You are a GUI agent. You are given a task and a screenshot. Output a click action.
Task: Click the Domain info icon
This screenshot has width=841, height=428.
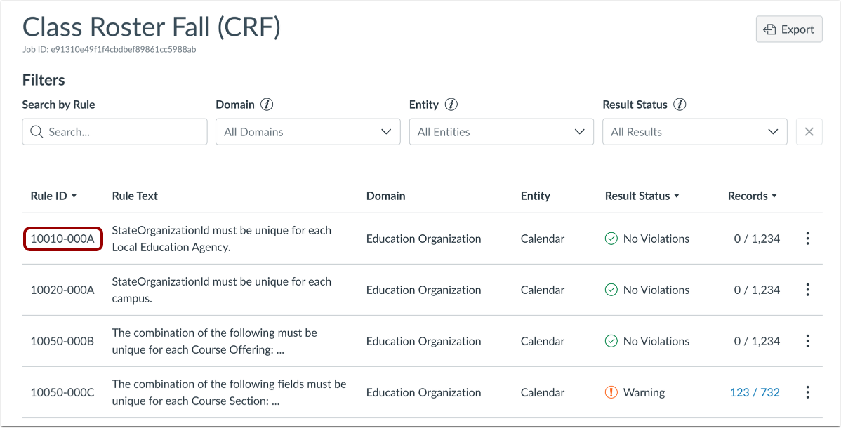pyautogui.click(x=267, y=105)
